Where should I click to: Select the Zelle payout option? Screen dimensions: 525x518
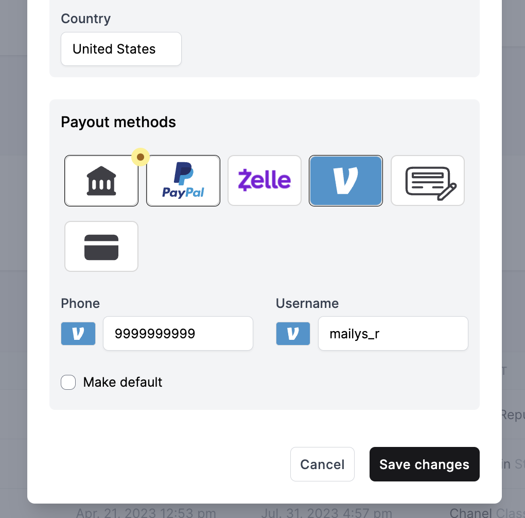pos(265,181)
